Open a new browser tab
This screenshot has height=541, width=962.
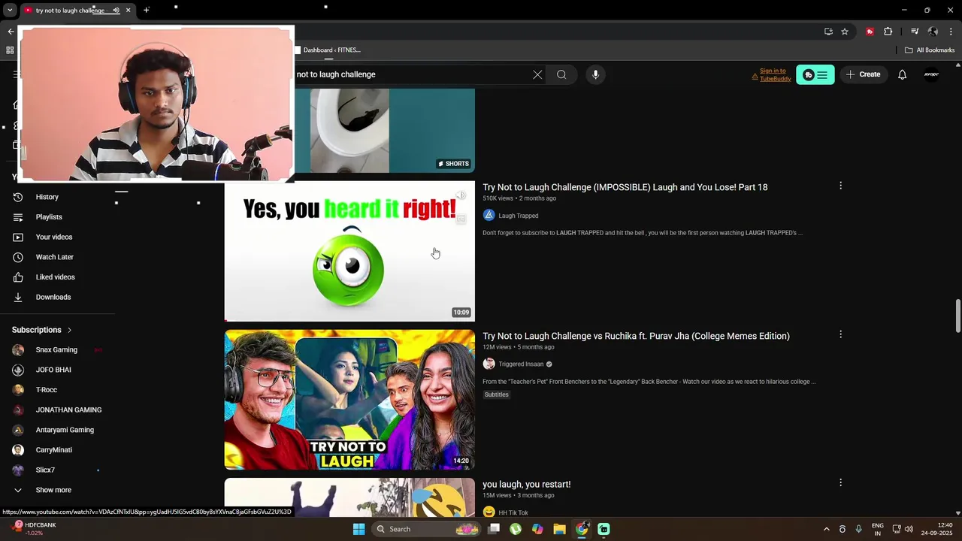(x=147, y=10)
